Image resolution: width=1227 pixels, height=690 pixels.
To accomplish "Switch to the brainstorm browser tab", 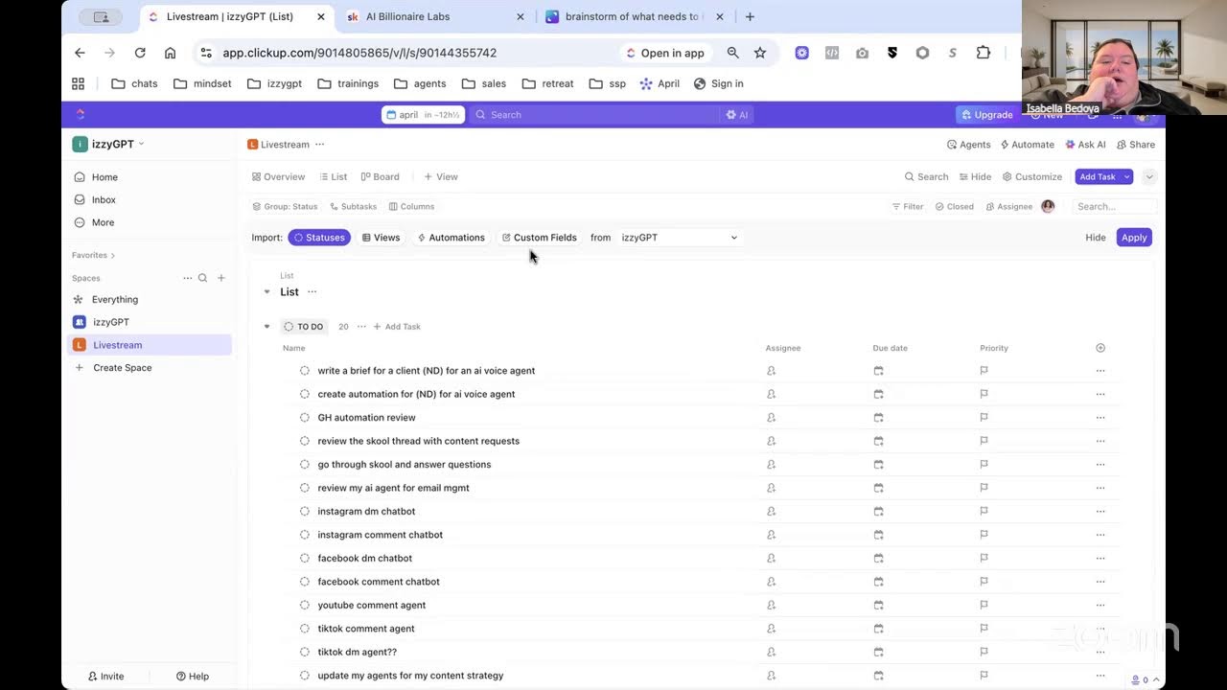I will point(632,16).
